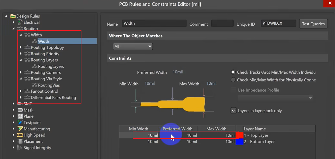Select Check Min/Max Width for Physically Connected

233,80
